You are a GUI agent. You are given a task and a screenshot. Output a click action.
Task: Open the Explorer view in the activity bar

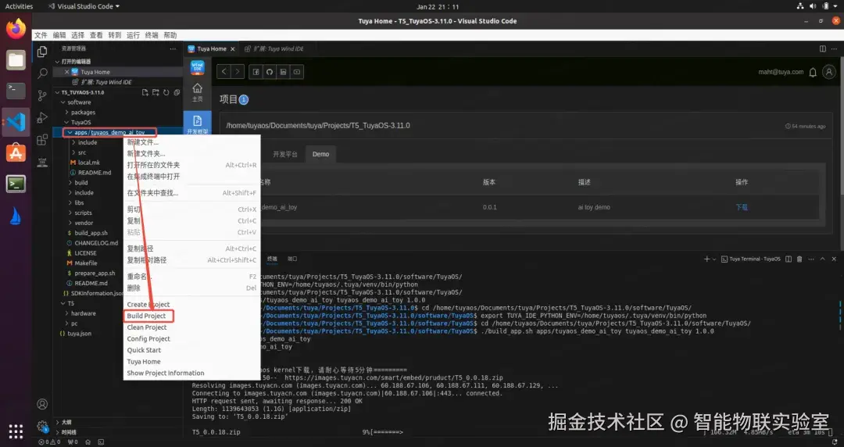tap(42, 52)
